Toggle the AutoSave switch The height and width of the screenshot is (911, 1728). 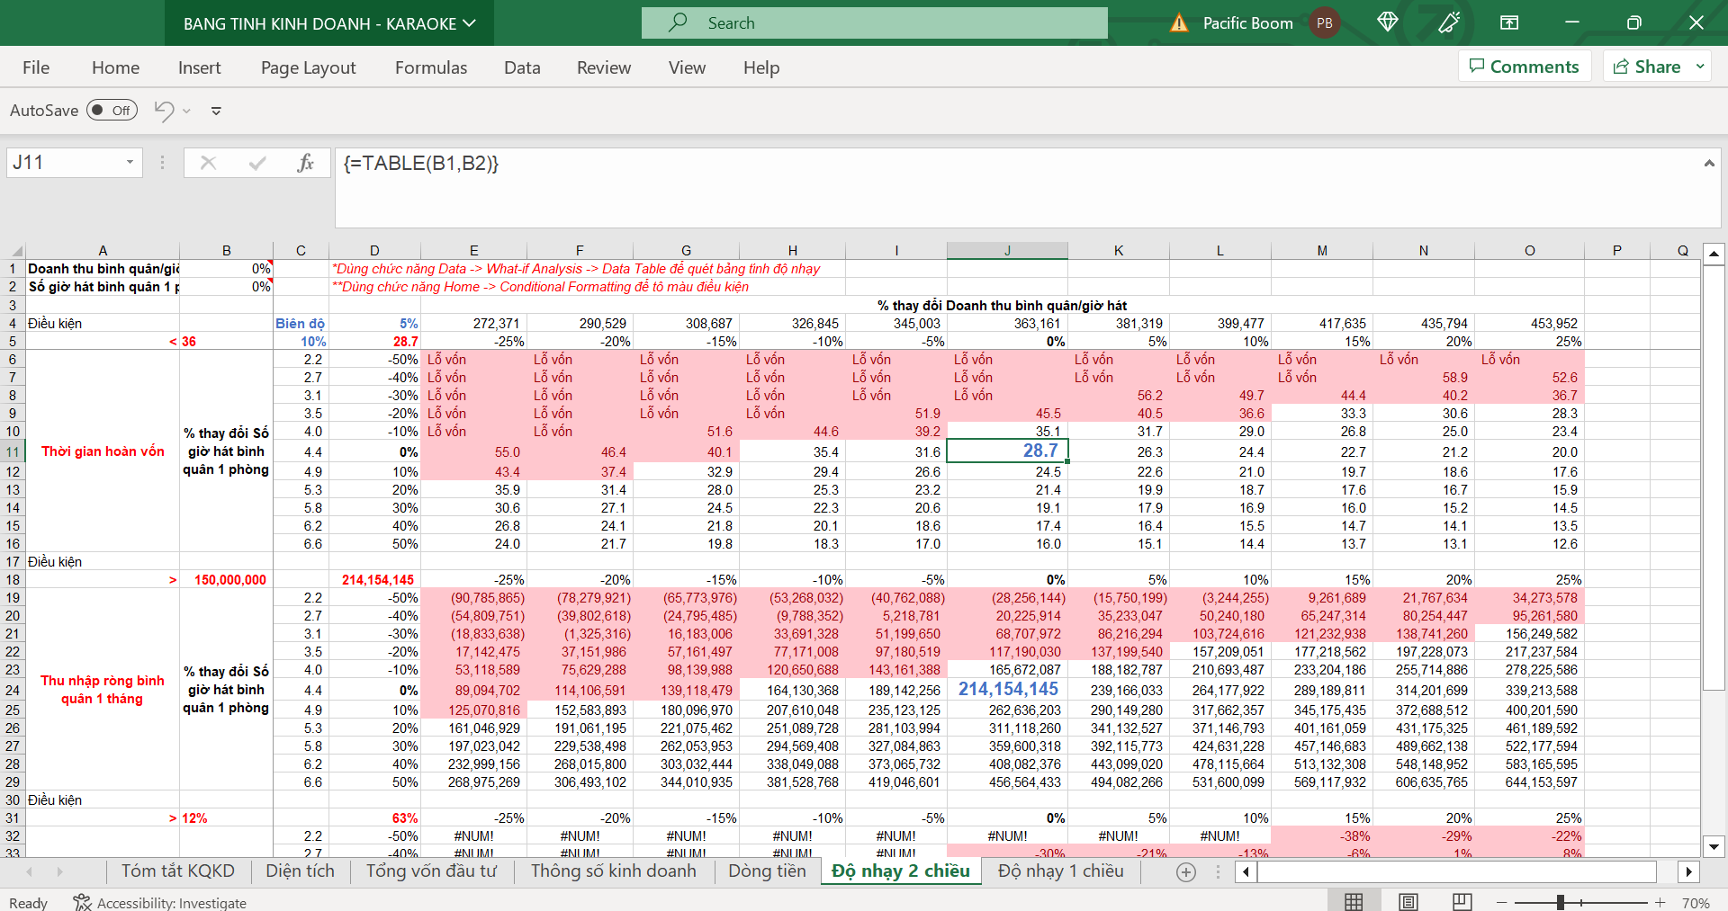pos(112,111)
